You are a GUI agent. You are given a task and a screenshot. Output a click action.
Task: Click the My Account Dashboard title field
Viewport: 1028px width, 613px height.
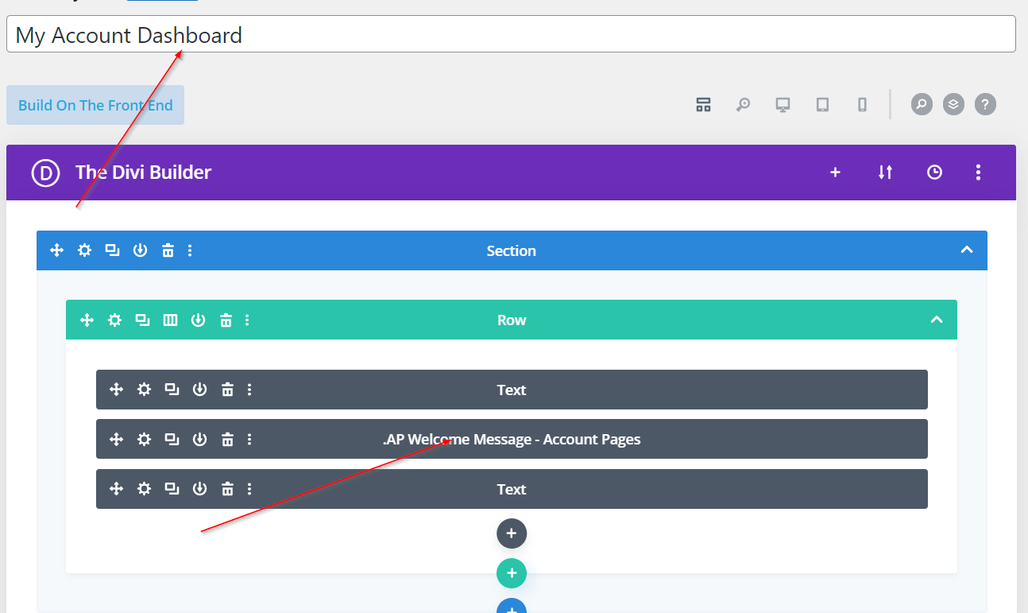click(x=510, y=35)
